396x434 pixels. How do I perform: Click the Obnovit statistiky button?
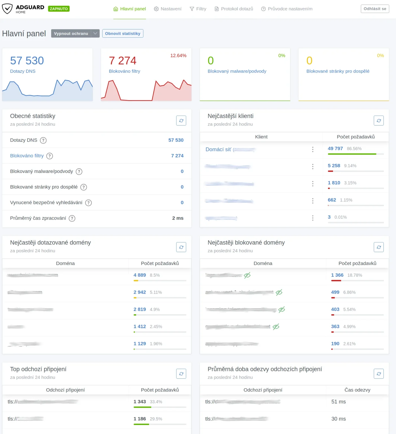click(x=122, y=33)
